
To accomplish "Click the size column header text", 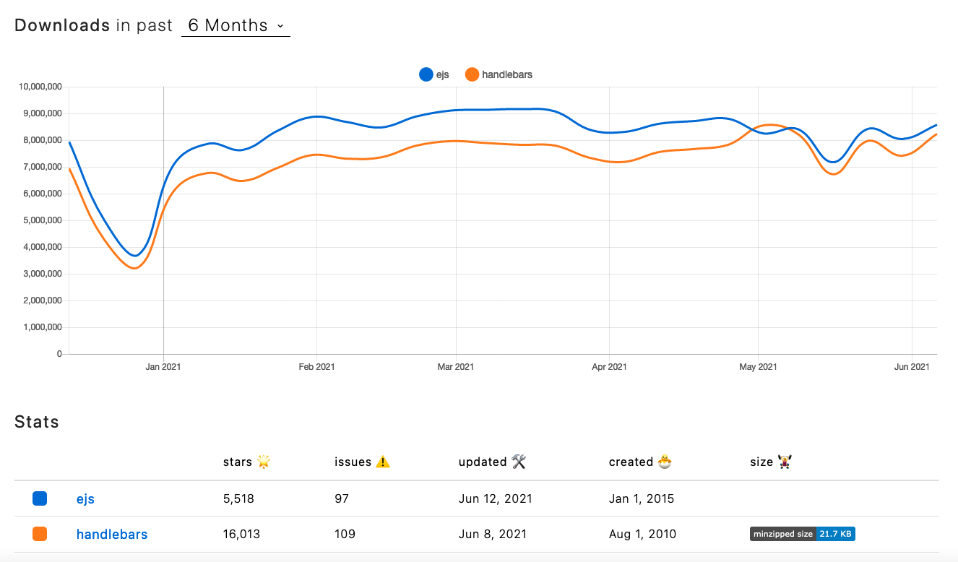I will tap(761, 462).
